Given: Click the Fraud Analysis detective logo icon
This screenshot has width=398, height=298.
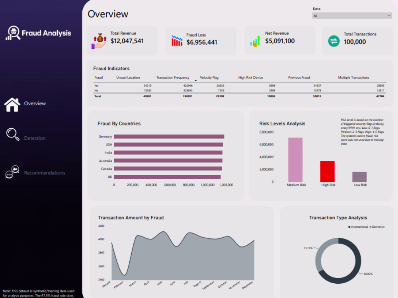Looking at the screenshot, I should [x=13, y=33].
